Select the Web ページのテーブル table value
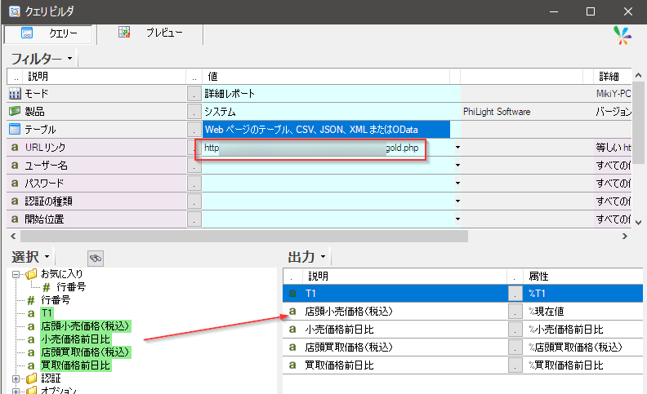This screenshot has height=394, width=647. point(326,130)
